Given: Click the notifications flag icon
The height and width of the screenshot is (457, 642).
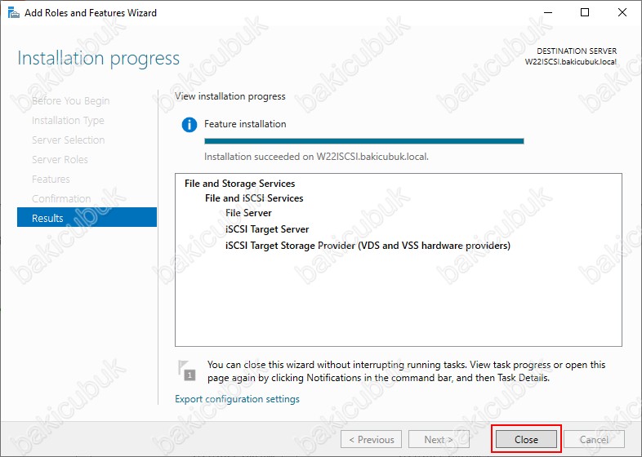Looking at the screenshot, I should pyautogui.click(x=187, y=370).
